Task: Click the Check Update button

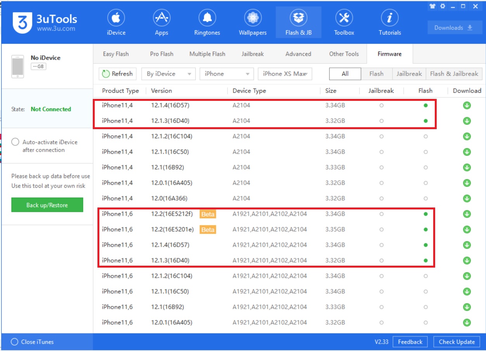Action: (456, 342)
